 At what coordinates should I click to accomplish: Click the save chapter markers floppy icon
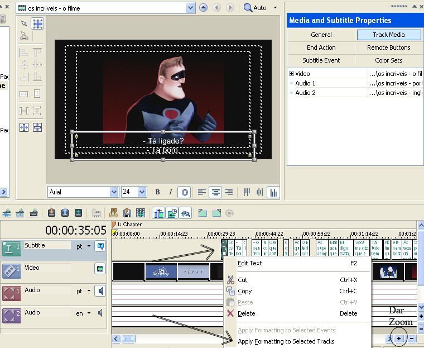[127, 213]
